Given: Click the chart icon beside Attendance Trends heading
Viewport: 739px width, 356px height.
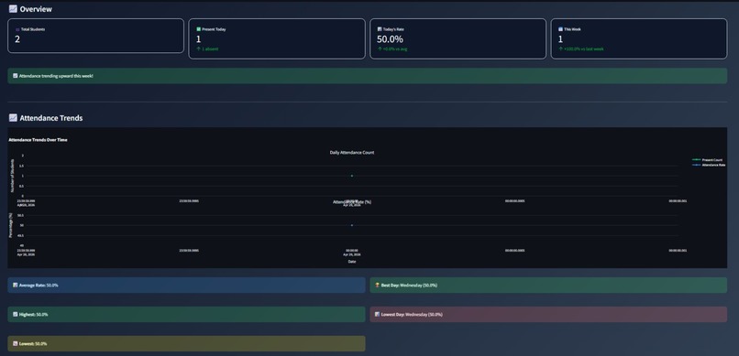Looking at the screenshot, I should (13, 118).
